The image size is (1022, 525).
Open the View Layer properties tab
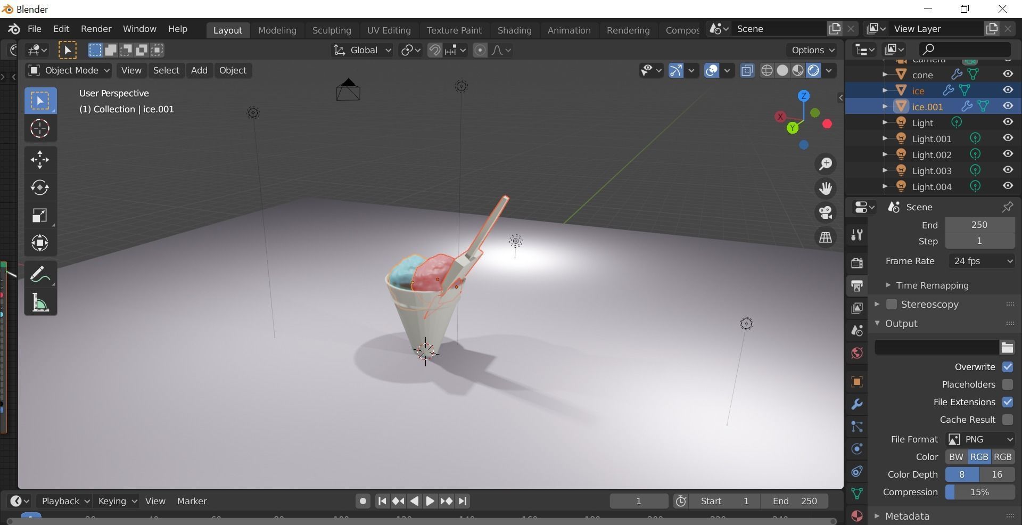click(856, 308)
